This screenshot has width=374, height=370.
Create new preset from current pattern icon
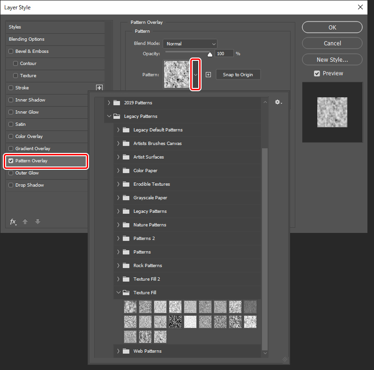(x=209, y=75)
